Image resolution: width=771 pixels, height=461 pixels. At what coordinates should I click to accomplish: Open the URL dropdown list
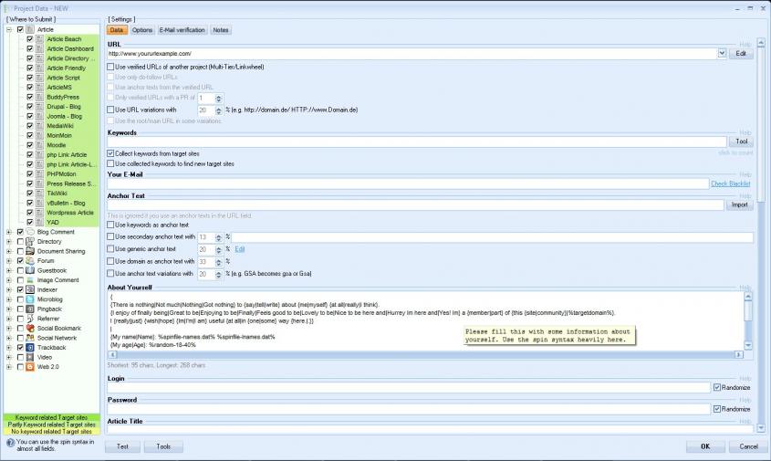pos(722,54)
